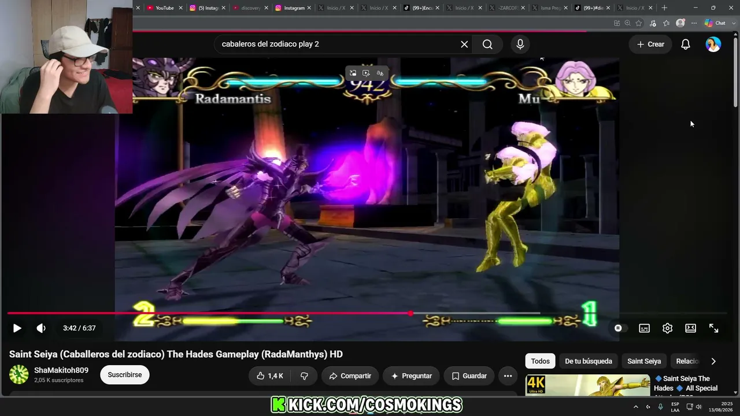Mute the video with the speaker icon
Image resolution: width=740 pixels, height=416 pixels.
[41, 328]
